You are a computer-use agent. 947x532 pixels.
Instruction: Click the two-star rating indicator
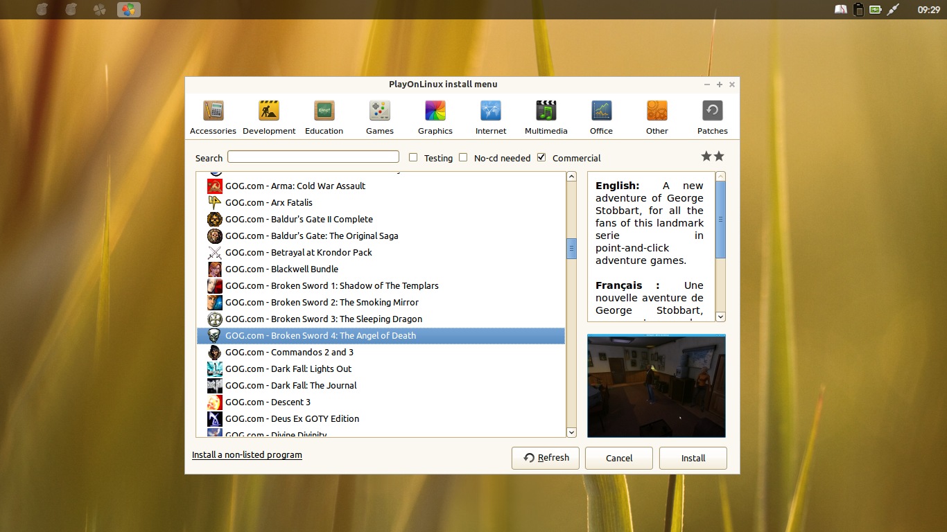point(713,157)
